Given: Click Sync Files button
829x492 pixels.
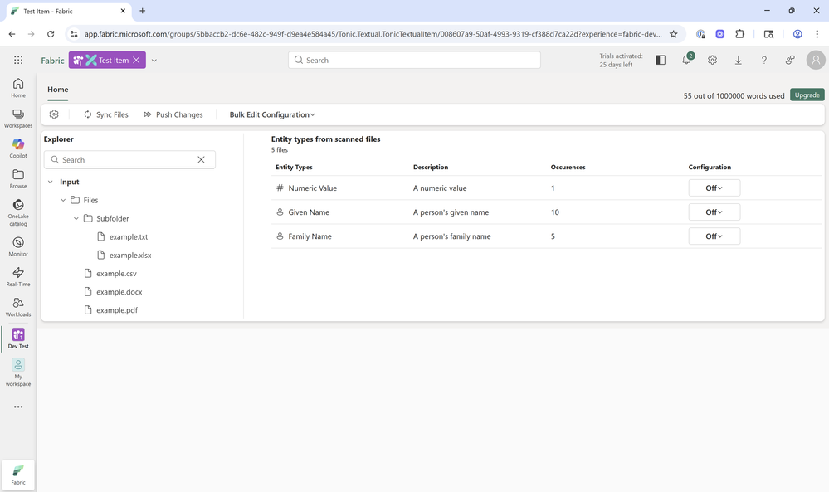Looking at the screenshot, I should [105, 114].
